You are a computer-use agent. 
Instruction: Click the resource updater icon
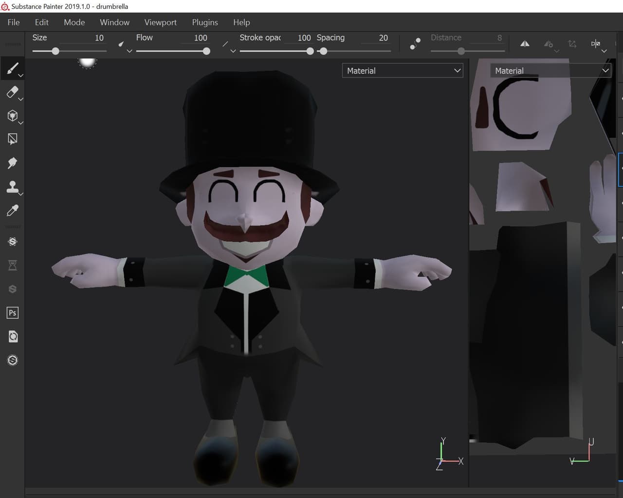[x=13, y=336]
